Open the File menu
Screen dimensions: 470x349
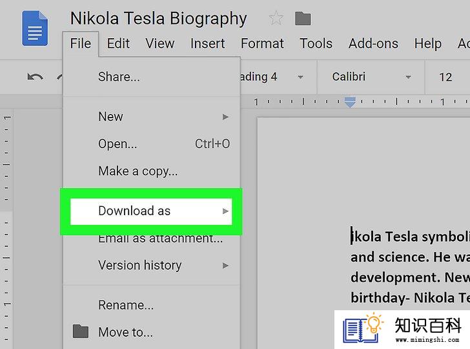pos(81,43)
